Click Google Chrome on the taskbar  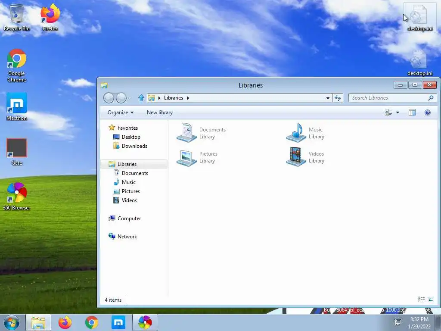coord(92,322)
